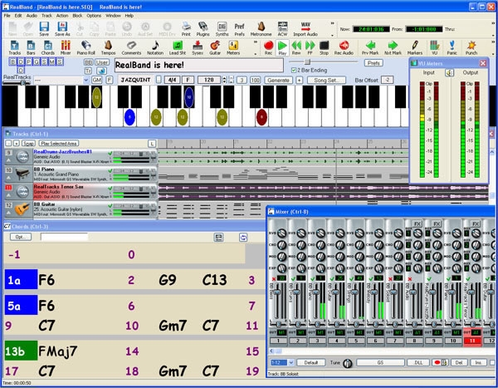Expand second toolbar overflow chevron after Meters
This screenshot has height=388, width=498.
click(256, 42)
